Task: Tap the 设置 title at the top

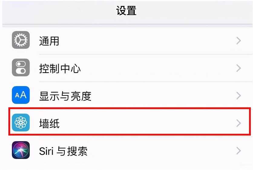Action: [x=126, y=11]
